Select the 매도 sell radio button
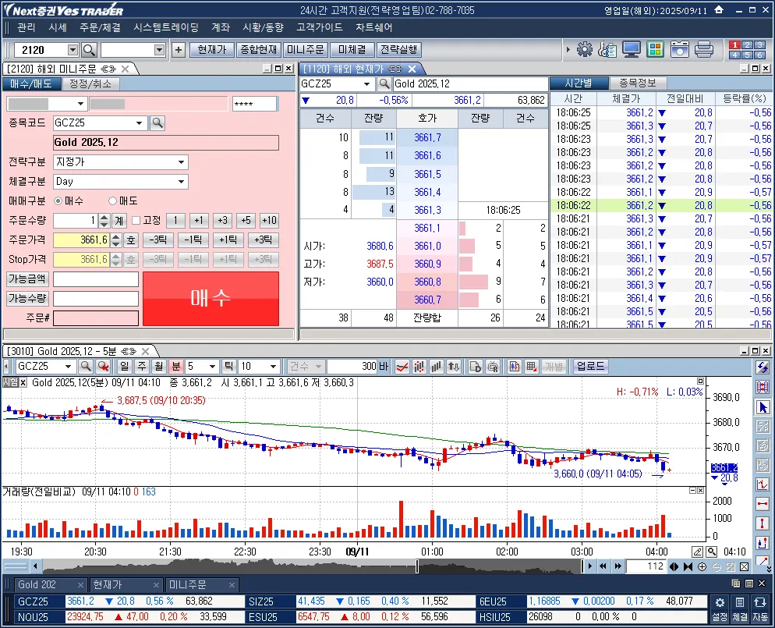The width and height of the screenshot is (775, 628). [113, 200]
